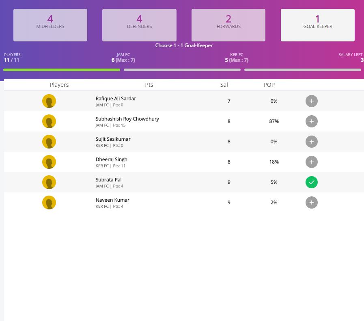Deselect Subrata Pal green checkmark
This screenshot has height=321, width=364.
[x=311, y=182]
